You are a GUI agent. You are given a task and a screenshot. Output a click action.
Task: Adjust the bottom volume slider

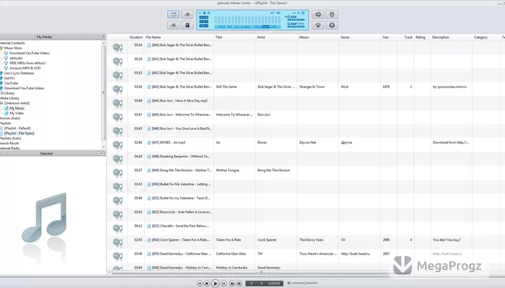305,283
